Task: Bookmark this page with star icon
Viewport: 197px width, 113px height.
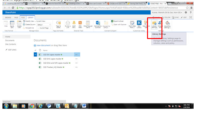Action: pyautogui.click(x=187, y=8)
